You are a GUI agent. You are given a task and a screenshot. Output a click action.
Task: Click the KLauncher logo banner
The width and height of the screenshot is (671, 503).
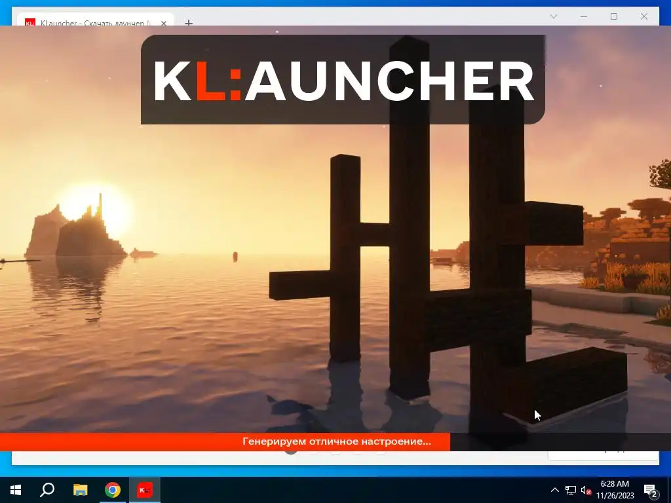point(343,80)
